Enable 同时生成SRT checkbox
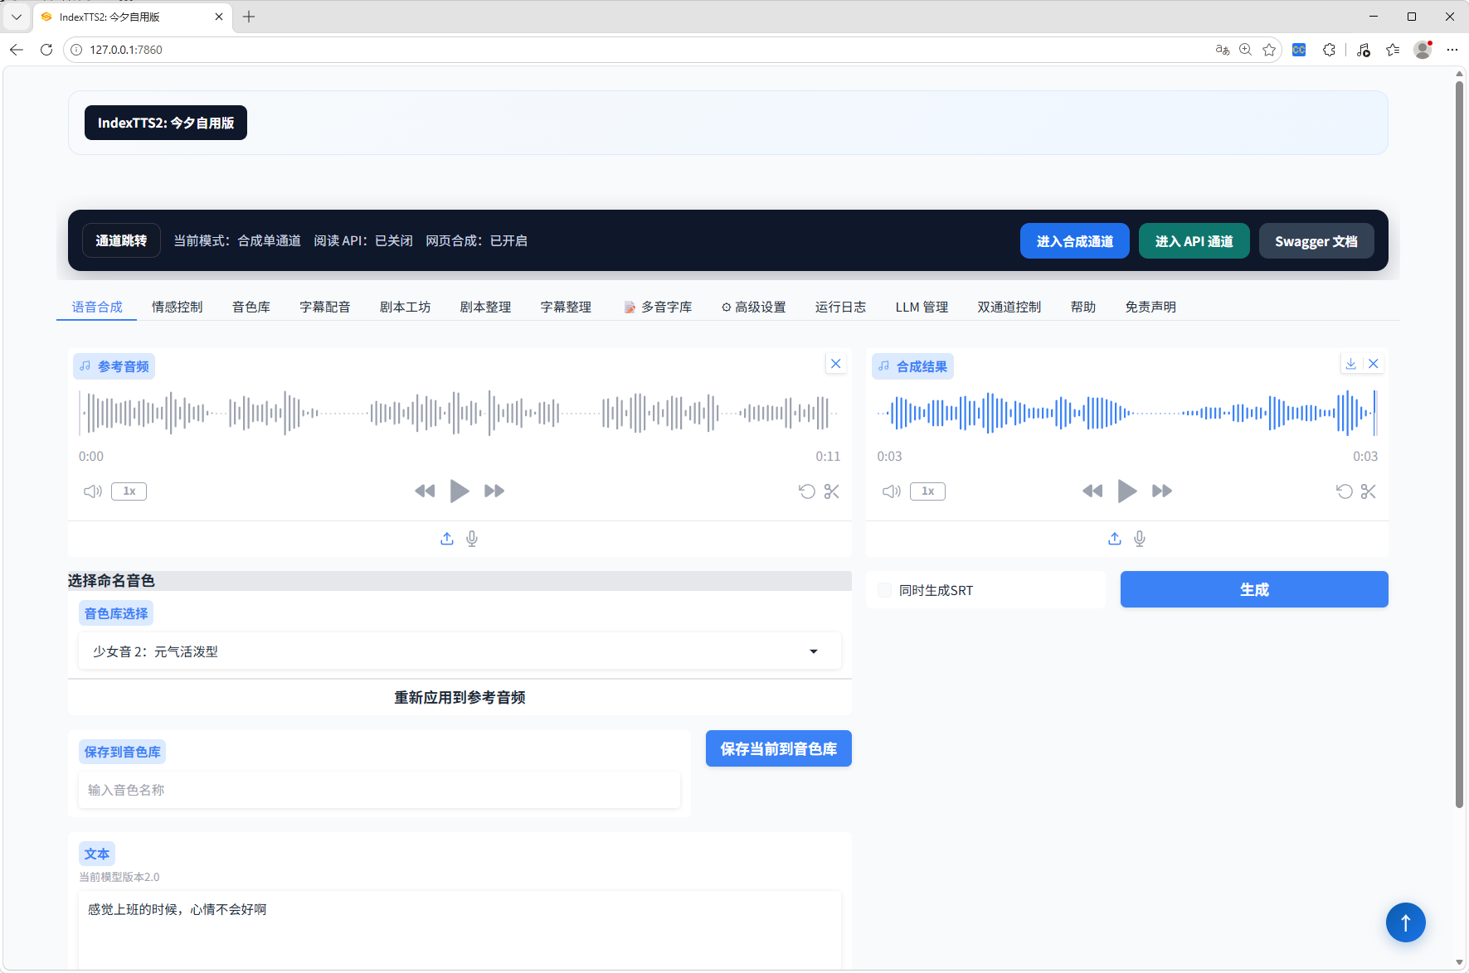The width and height of the screenshot is (1469, 973). tap(885, 590)
